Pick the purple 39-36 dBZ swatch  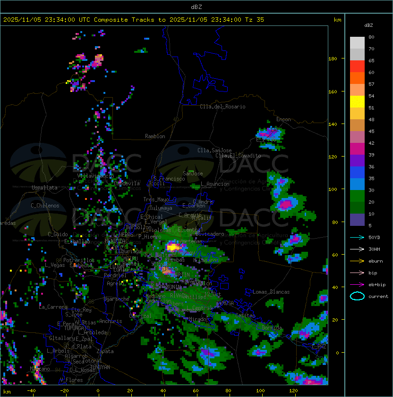tap(357, 161)
